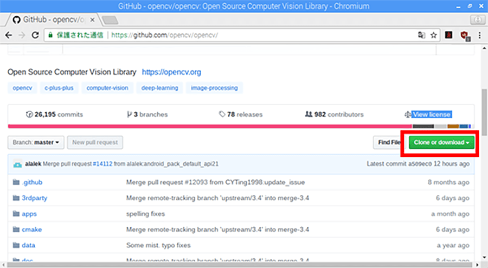Close the GitHub opencv tab

[x=92, y=20]
